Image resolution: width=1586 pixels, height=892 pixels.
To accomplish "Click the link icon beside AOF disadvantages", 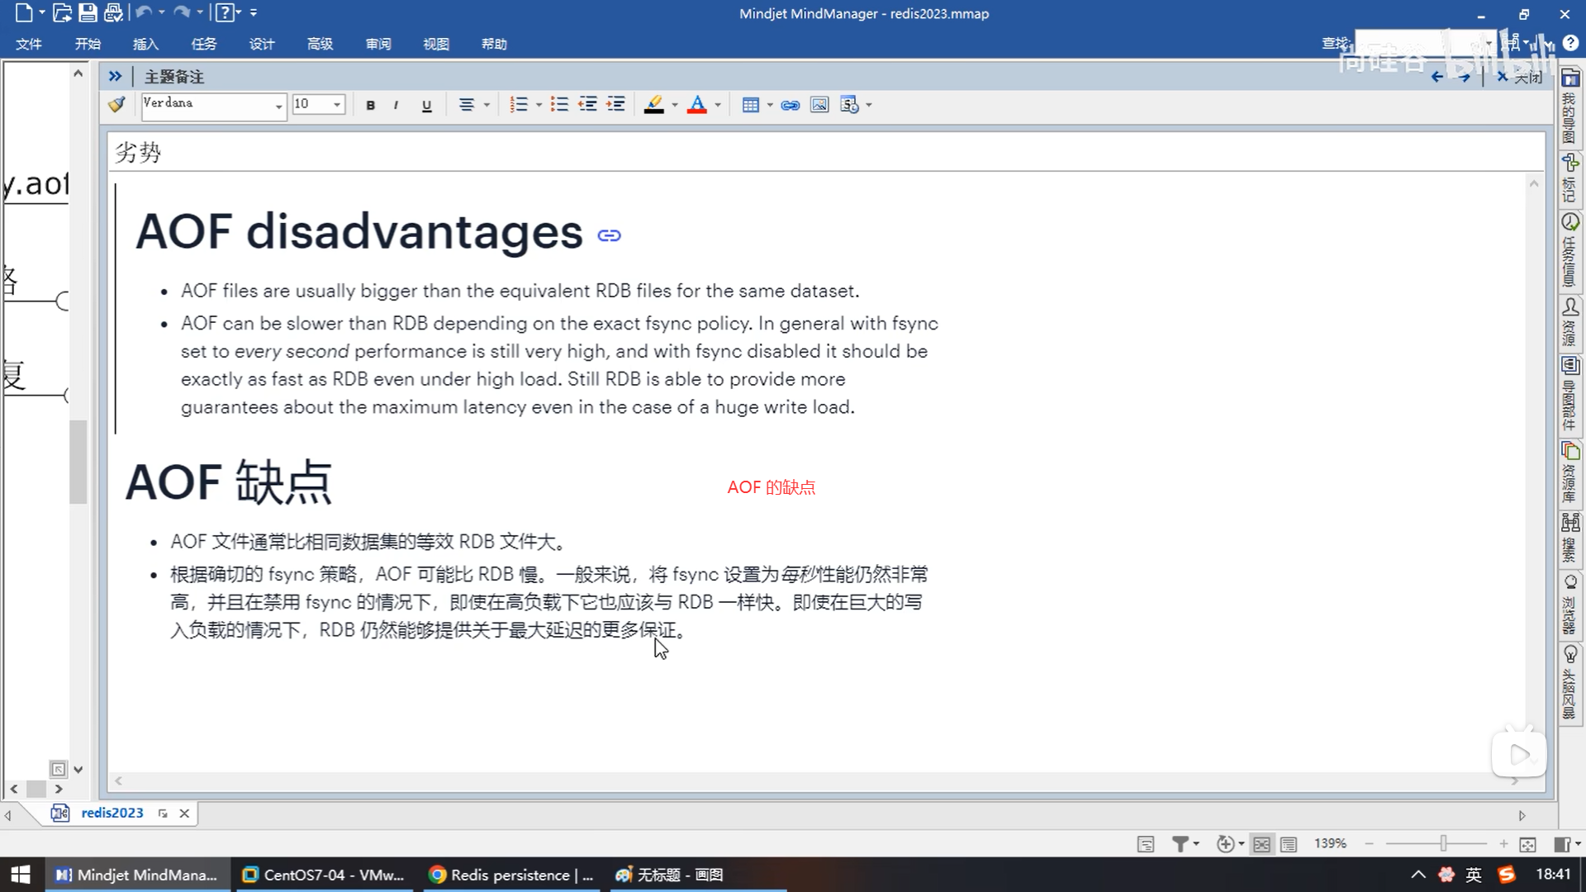I will click(x=609, y=236).
